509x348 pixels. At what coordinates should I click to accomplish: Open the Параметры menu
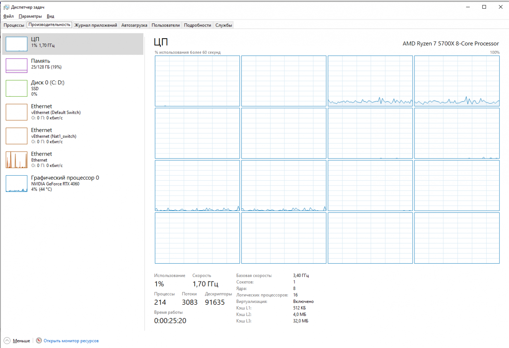(x=30, y=16)
